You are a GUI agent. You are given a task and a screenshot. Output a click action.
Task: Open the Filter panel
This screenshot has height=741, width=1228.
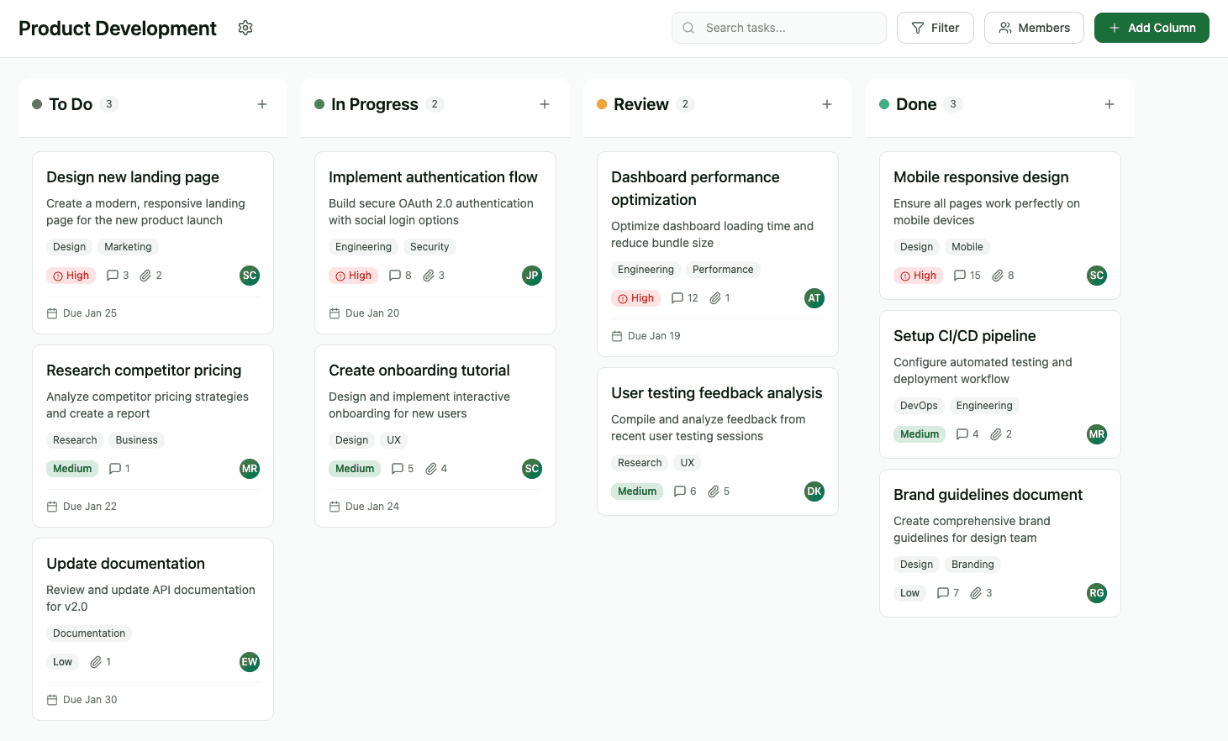(935, 28)
